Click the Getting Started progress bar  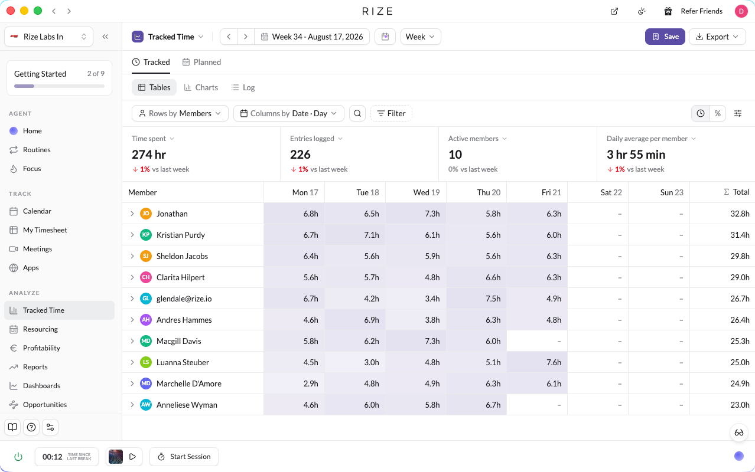point(59,86)
